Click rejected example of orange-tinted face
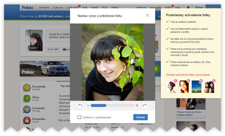The height and width of the screenshot is (136, 225). pyautogui.click(x=184, y=87)
